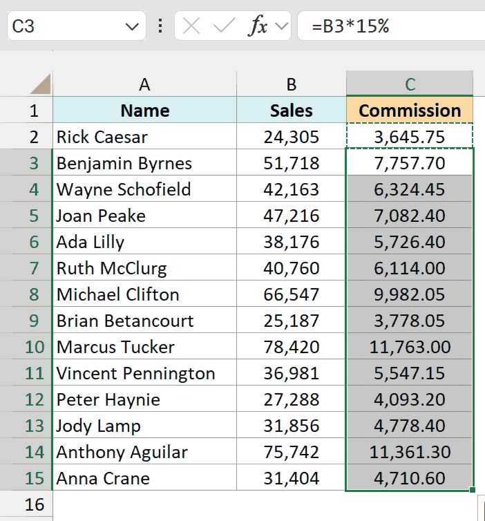
Task: Select the cell Michael Clifton
Action: pos(144,294)
